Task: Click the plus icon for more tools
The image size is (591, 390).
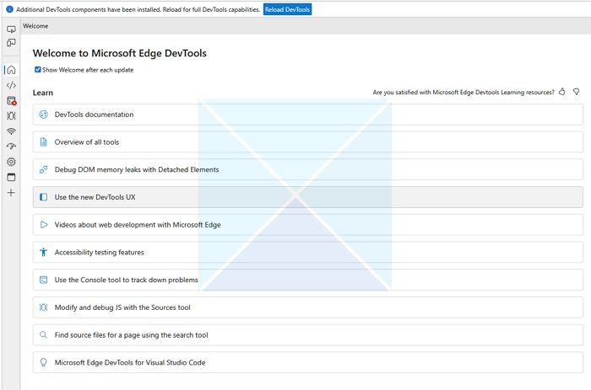Action: pos(11,193)
